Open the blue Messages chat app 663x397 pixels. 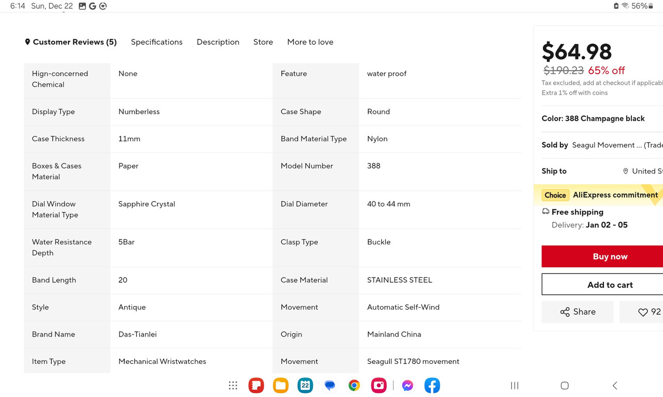[330, 386]
